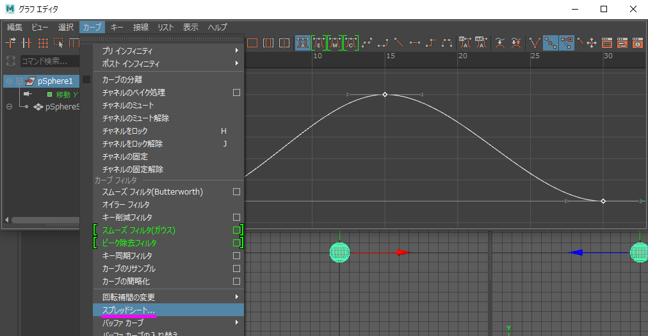
Task: Select the Lattice Deform Keys tool
Action: pos(42,43)
